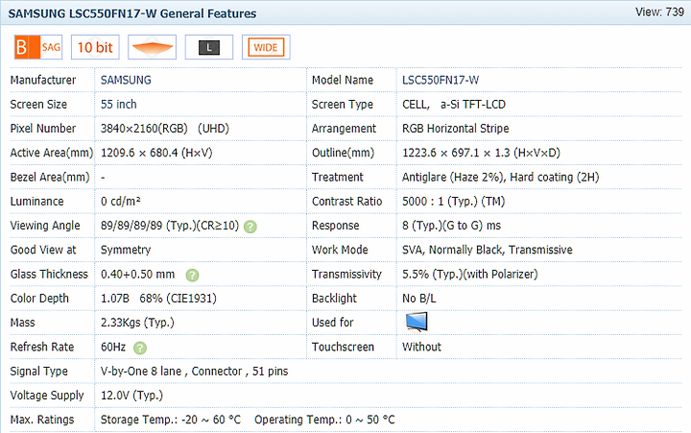
Task: Click the SVA, Normally Black, Transmissive value
Action: [x=487, y=250]
